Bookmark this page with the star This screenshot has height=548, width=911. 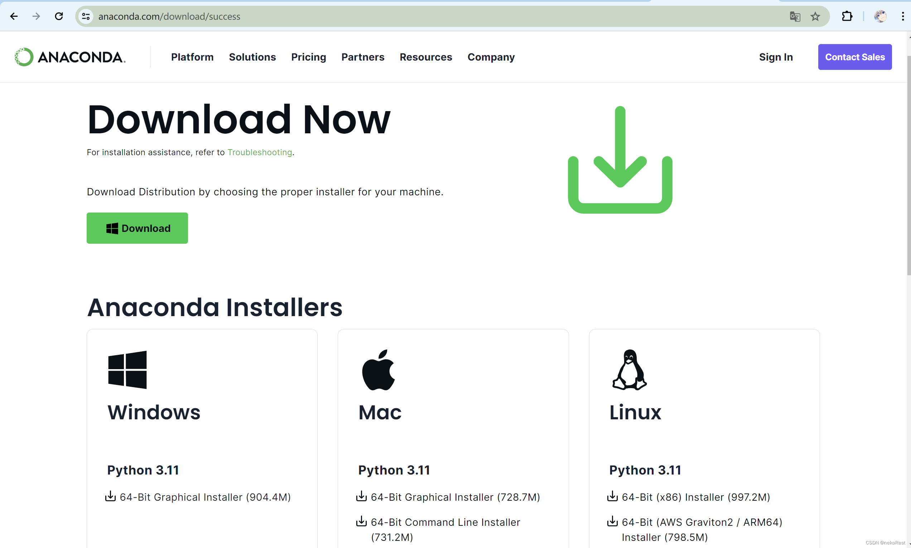click(815, 16)
